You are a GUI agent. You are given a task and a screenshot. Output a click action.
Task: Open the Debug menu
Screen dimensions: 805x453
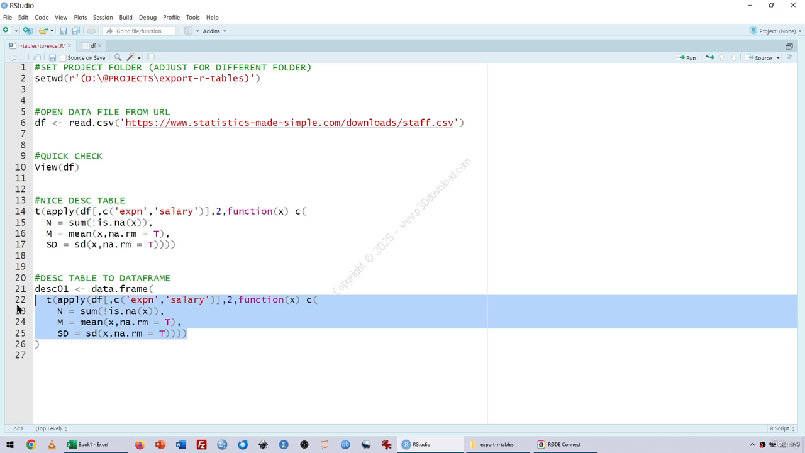pos(148,17)
